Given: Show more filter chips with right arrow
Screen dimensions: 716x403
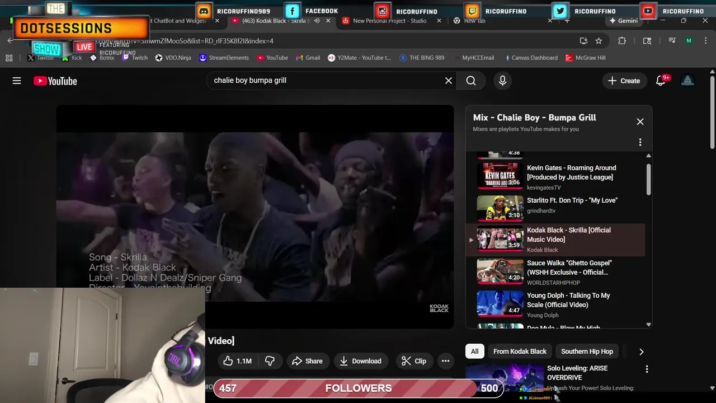Looking at the screenshot, I should tap(641, 352).
